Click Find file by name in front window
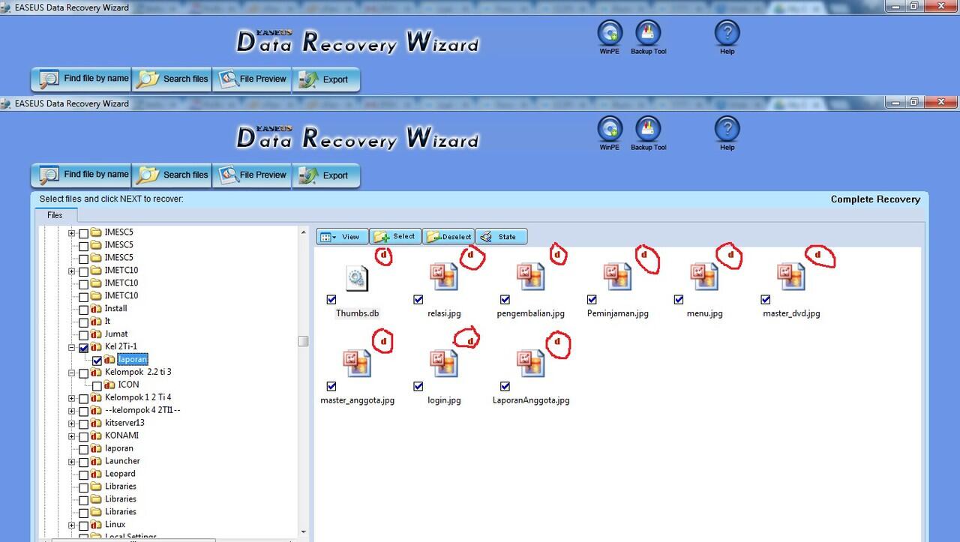The width and height of the screenshot is (960, 542). tap(81, 175)
